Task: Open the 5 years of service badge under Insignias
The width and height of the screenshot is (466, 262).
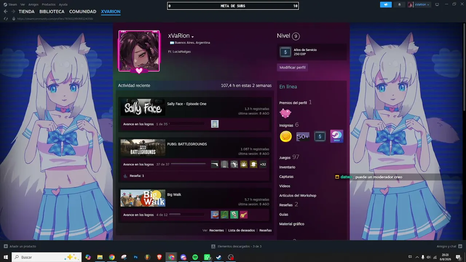Action: tap(320, 136)
